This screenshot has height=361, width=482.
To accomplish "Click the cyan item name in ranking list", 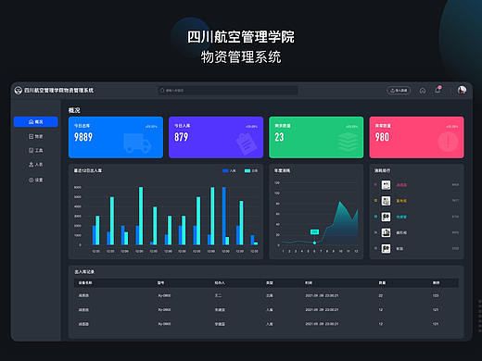I will (401, 217).
